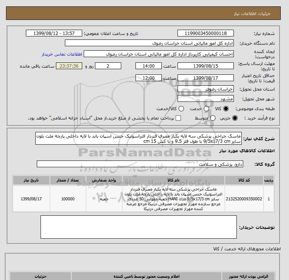Click the need number field 1199003450000118
This screenshot has height=280, width=289.
[x=206, y=33]
